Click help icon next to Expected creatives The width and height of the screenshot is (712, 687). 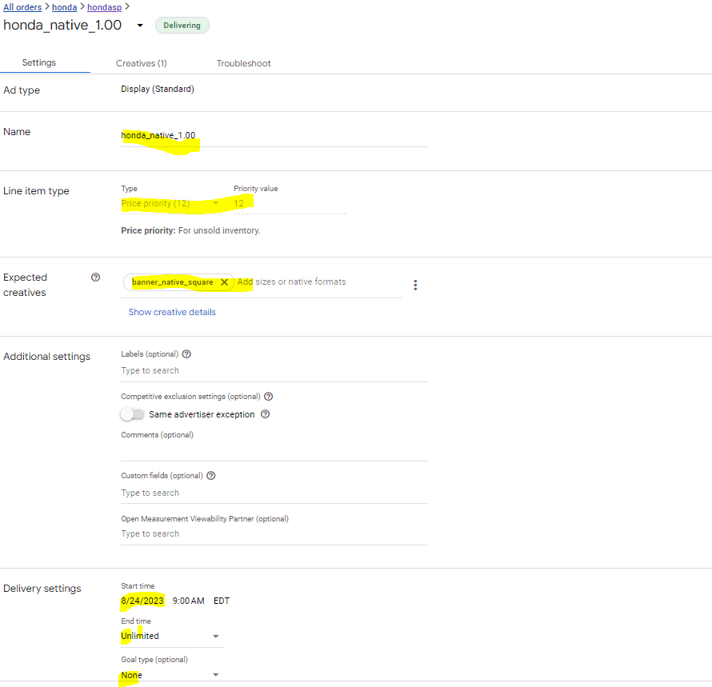pyautogui.click(x=96, y=278)
